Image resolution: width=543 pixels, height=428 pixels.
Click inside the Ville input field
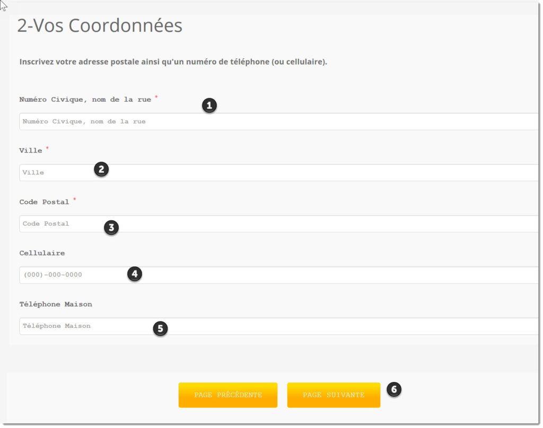(x=279, y=173)
